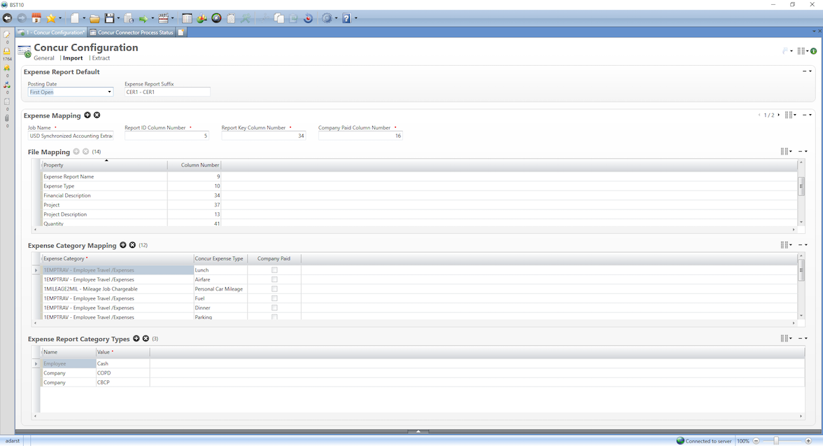The height and width of the screenshot is (446, 823).
Task: Open Expense Report Category Types column chooser
Action: (786, 338)
